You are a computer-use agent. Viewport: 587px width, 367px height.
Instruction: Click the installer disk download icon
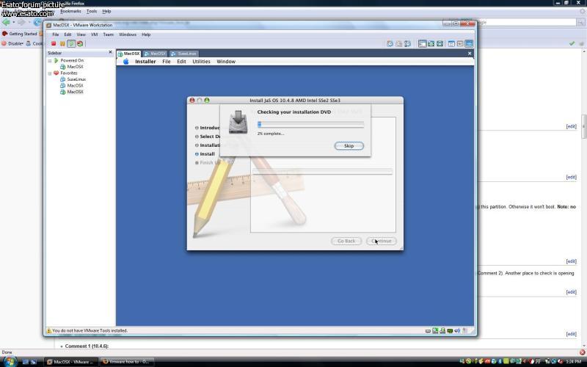tap(238, 122)
